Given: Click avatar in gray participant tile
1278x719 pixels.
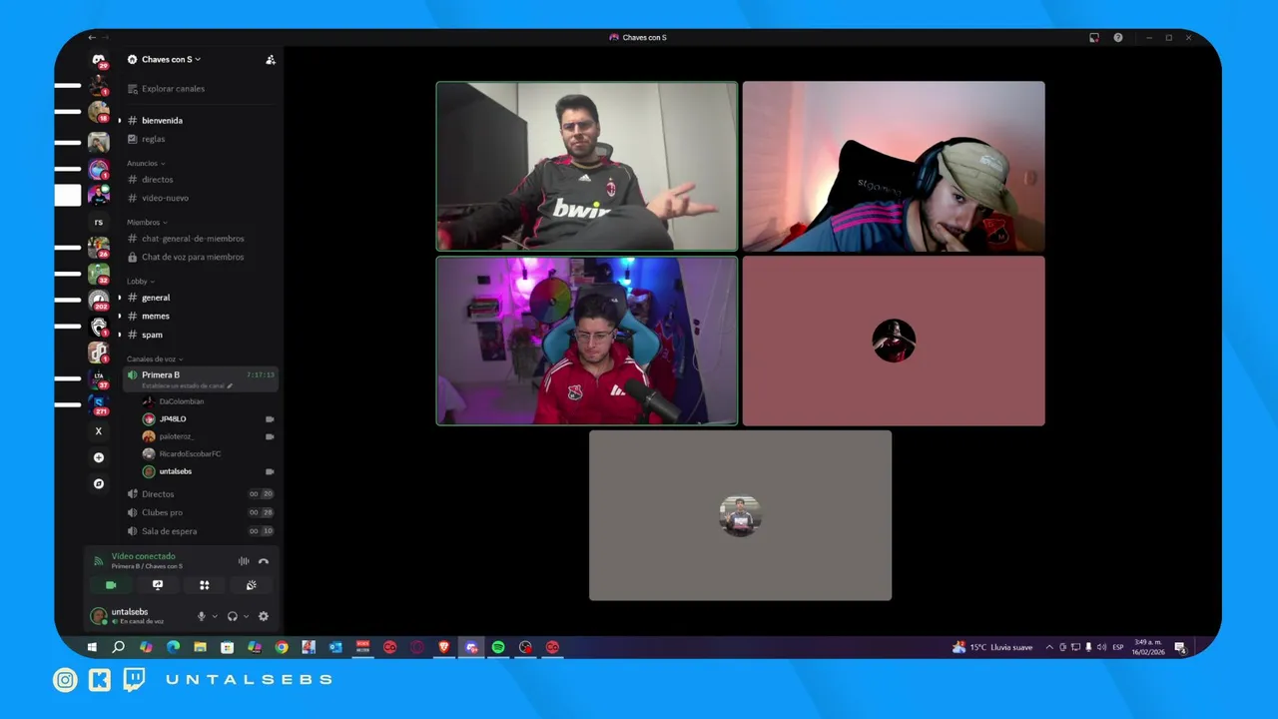Looking at the screenshot, I should tap(740, 515).
